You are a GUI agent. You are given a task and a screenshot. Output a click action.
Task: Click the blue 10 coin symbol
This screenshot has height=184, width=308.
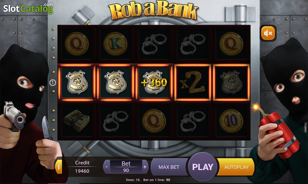point(231,121)
